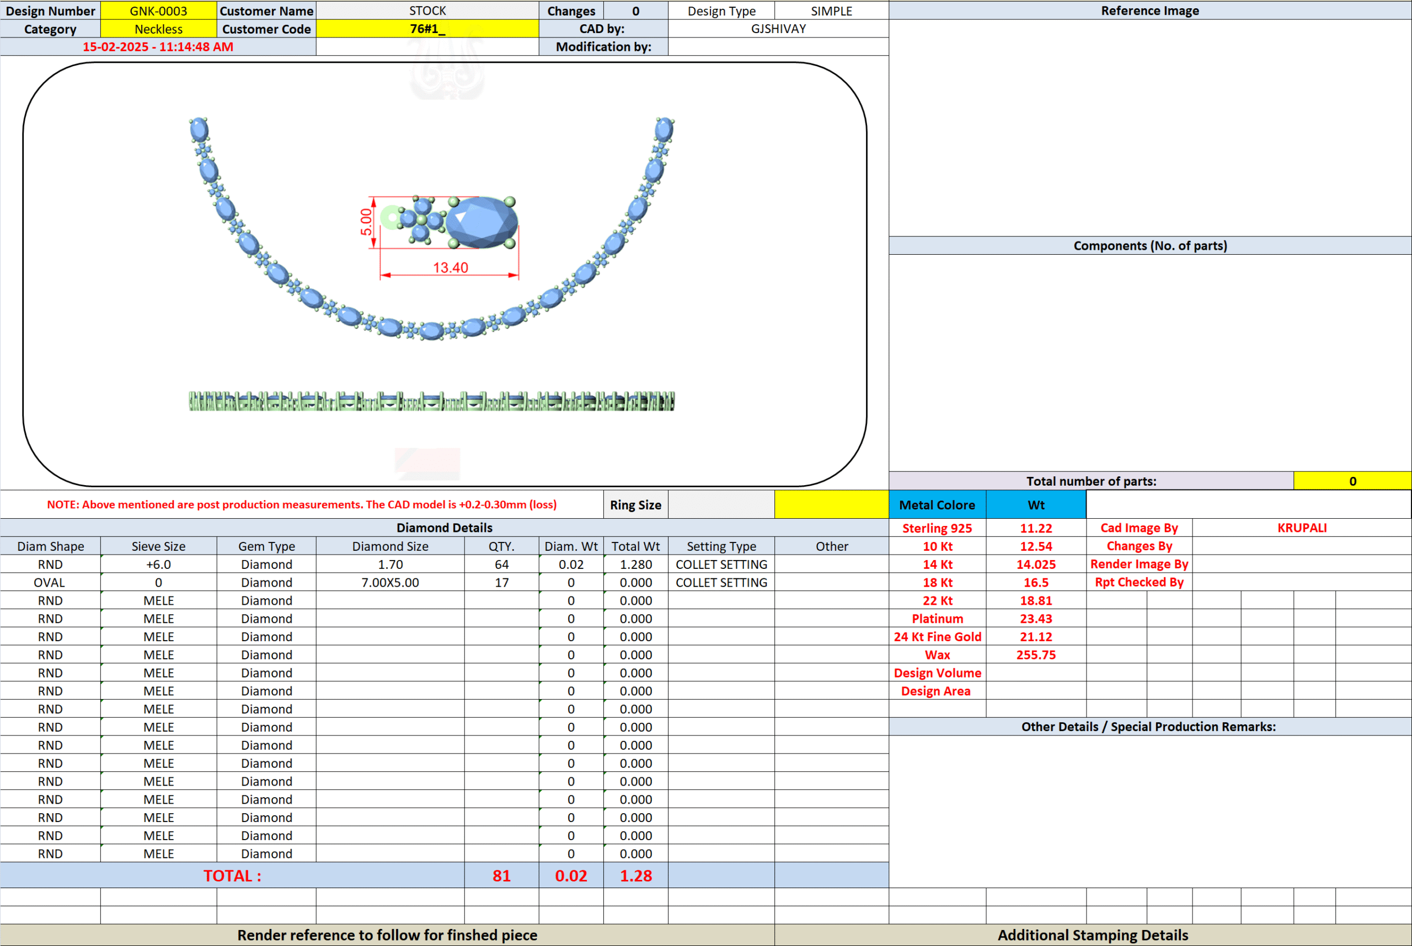Viewport: 1412px width, 946px height.
Task: Select the yellow total parts count cell
Action: (x=1352, y=481)
